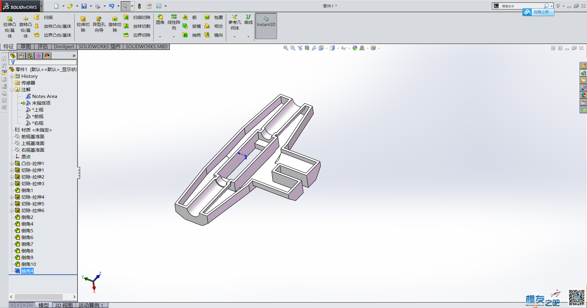Select Lofted Boss/Base (放样凸台/基体)
This screenshot has width=587, height=308.
[53, 26]
